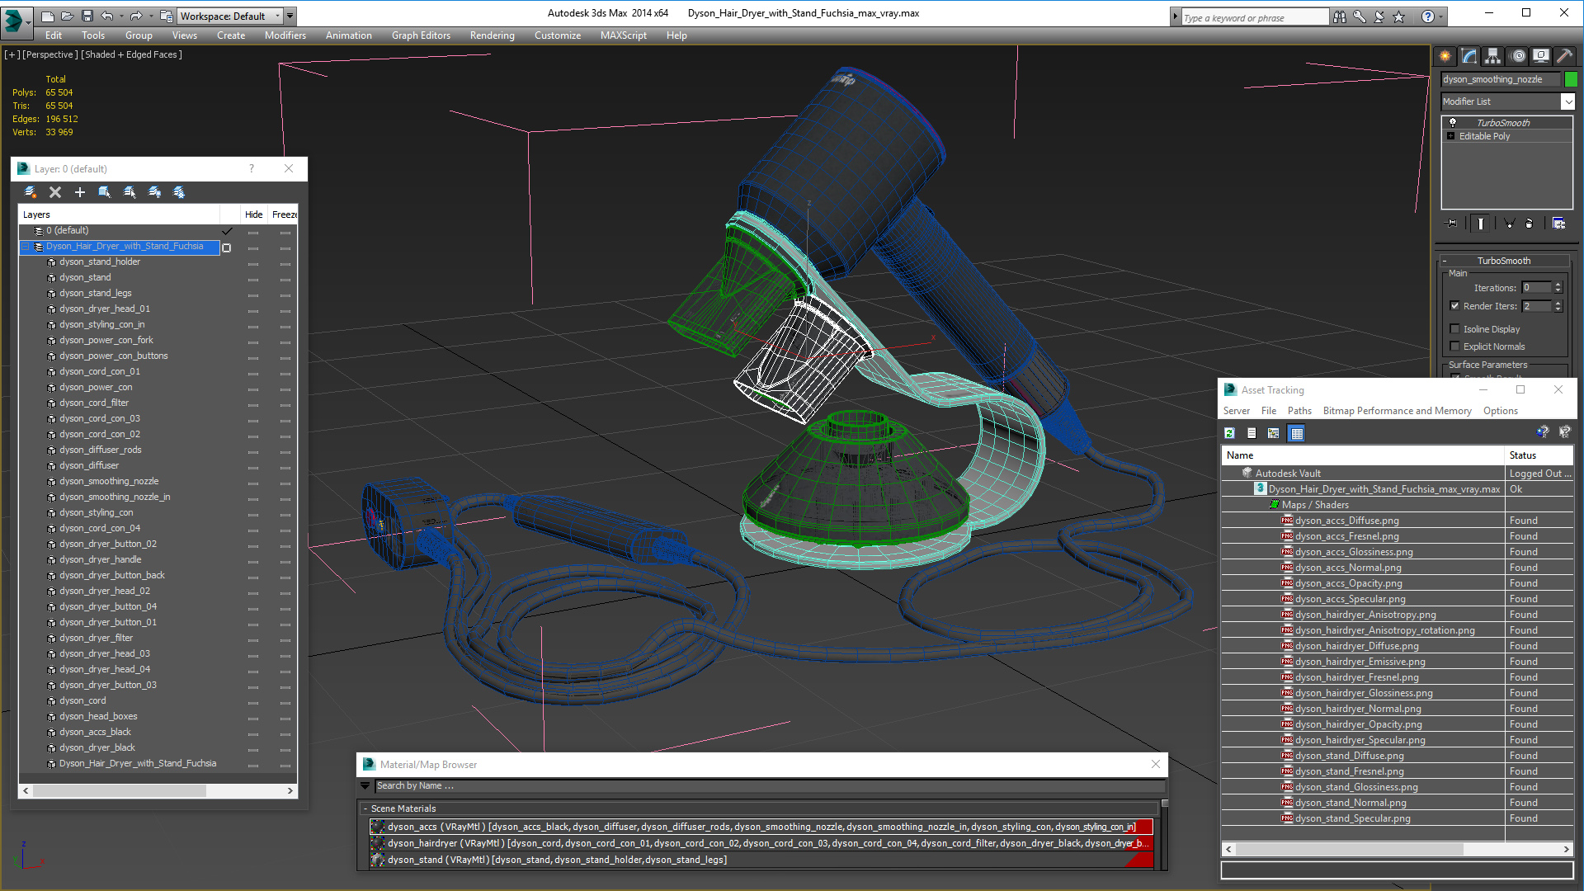Click the Status column header in Asset Tracking
1584x891 pixels.
pos(1539,455)
